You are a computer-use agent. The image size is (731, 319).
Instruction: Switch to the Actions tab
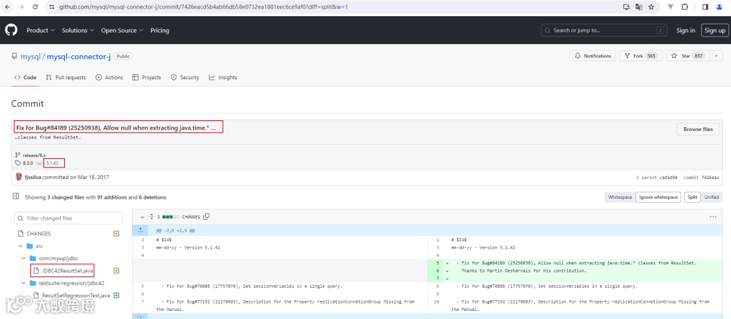tap(110, 77)
